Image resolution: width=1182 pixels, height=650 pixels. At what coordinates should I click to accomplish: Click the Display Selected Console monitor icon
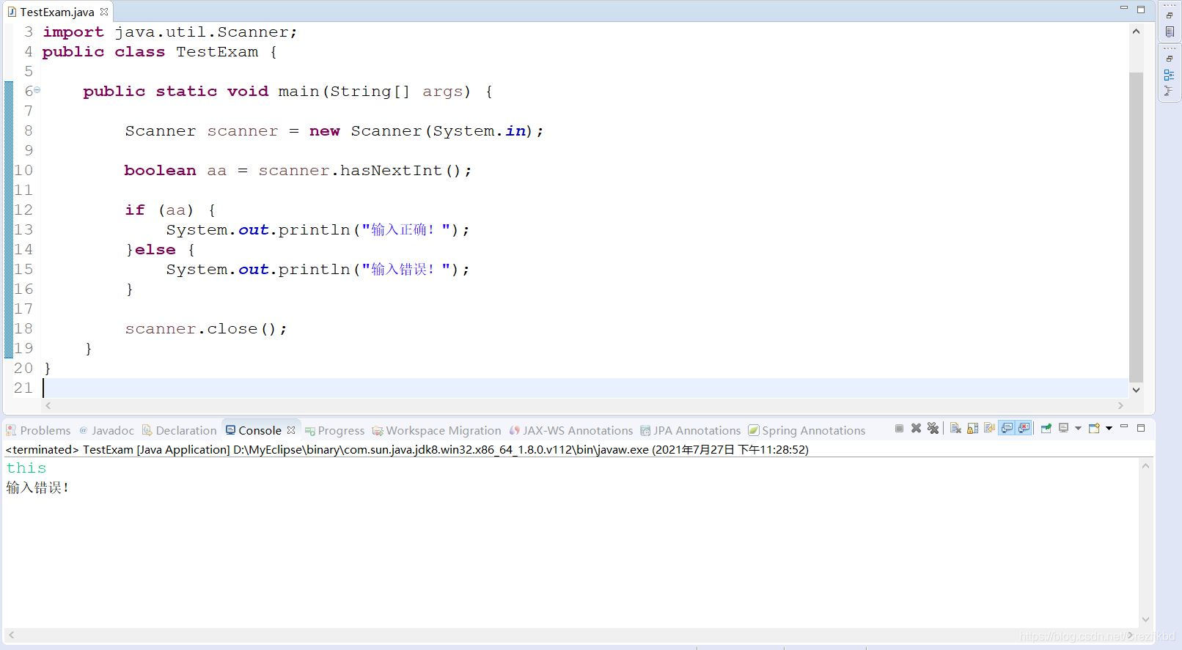[1064, 429]
